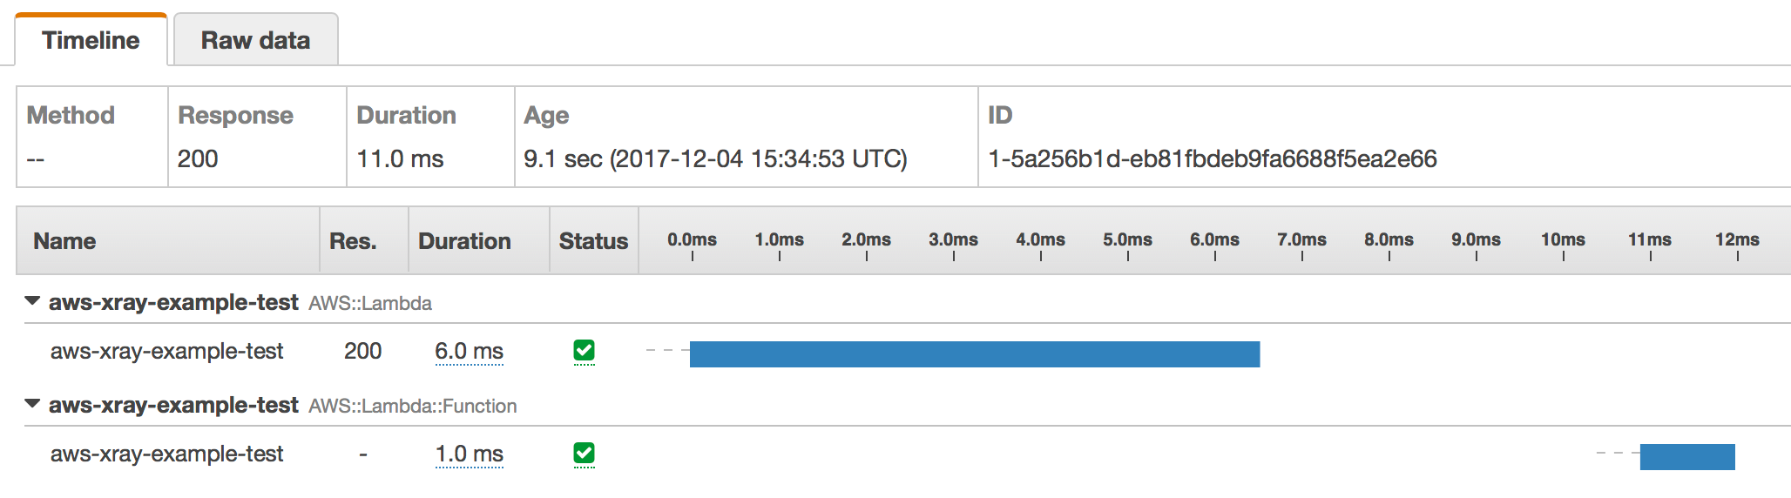Image resolution: width=1791 pixels, height=498 pixels.
Task: Collapse the AWS::Lambda::Function segment group
Action: pyautogui.click(x=33, y=404)
